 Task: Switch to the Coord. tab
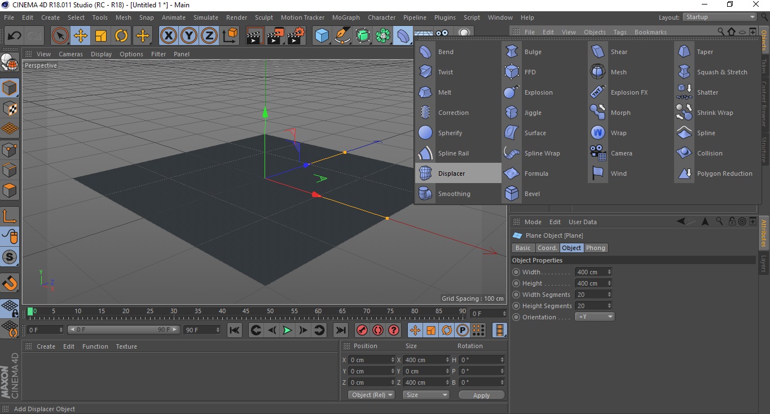[x=547, y=248]
